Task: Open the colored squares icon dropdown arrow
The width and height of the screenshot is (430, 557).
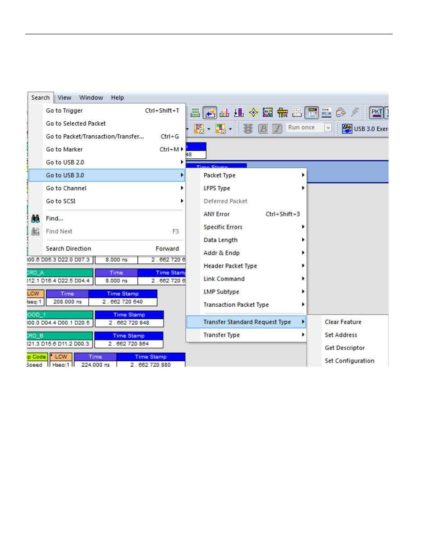Action: pos(230,129)
